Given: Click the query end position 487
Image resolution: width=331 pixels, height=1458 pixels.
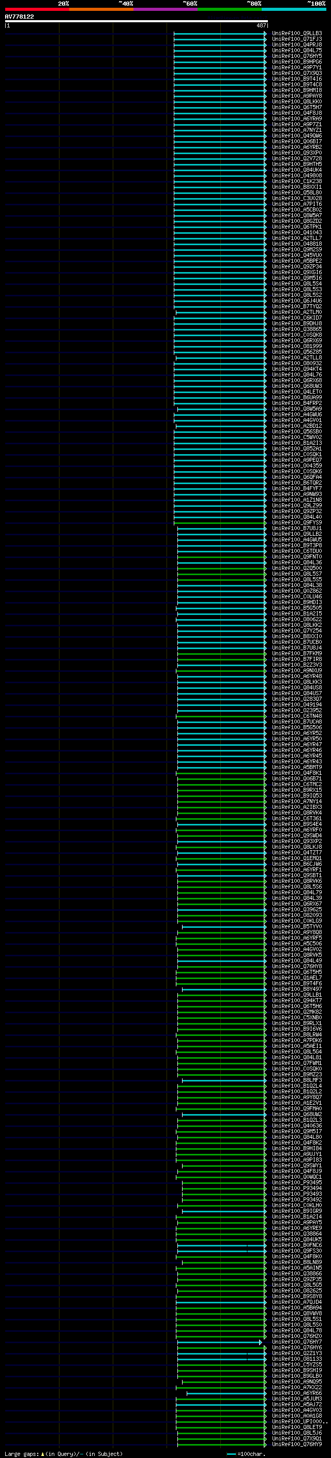Looking at the screenshot, I should point(261,25).
